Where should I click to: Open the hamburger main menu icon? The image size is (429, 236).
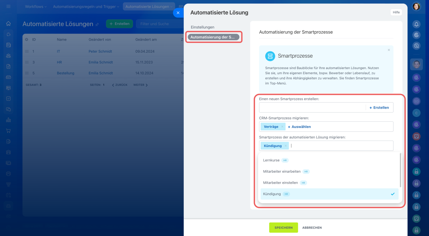(8, 6)
